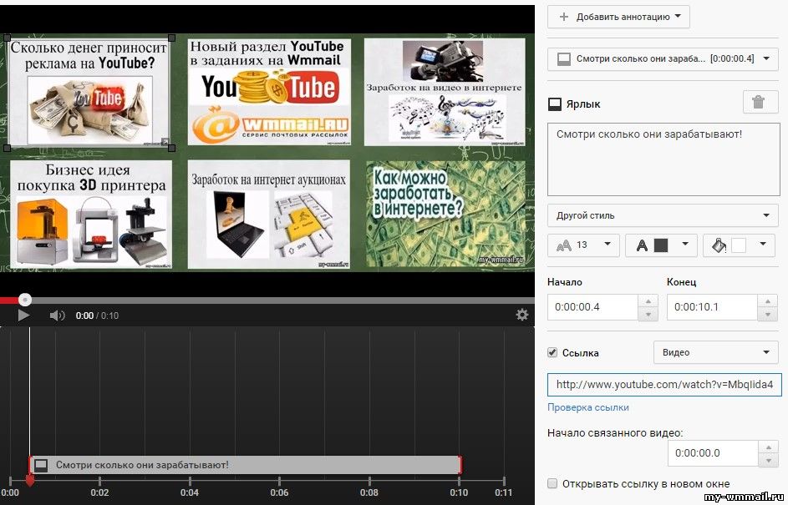Open the Видео link type dropdown
The height and width of the screenshot is (505, 788).
(715, 352)
